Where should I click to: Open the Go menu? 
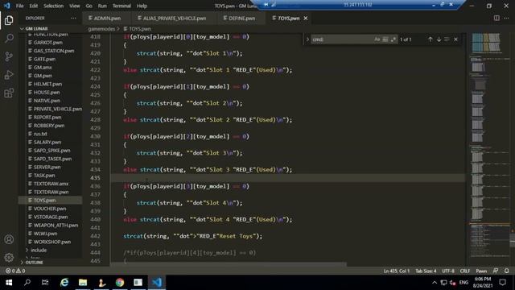point(89,6)
